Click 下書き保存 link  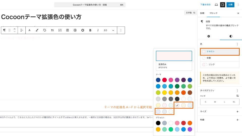[205, 5]
